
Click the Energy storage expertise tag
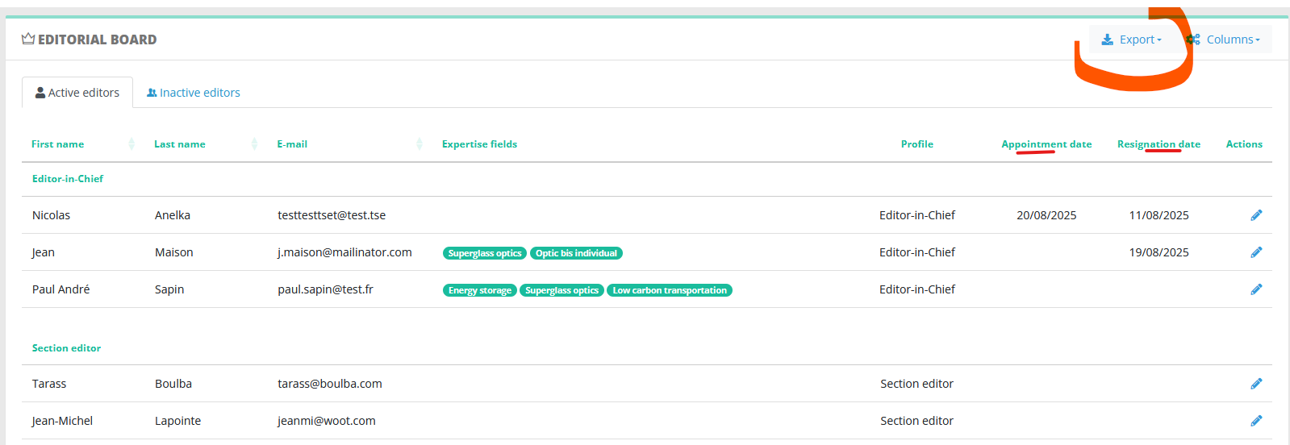[480, 290]
